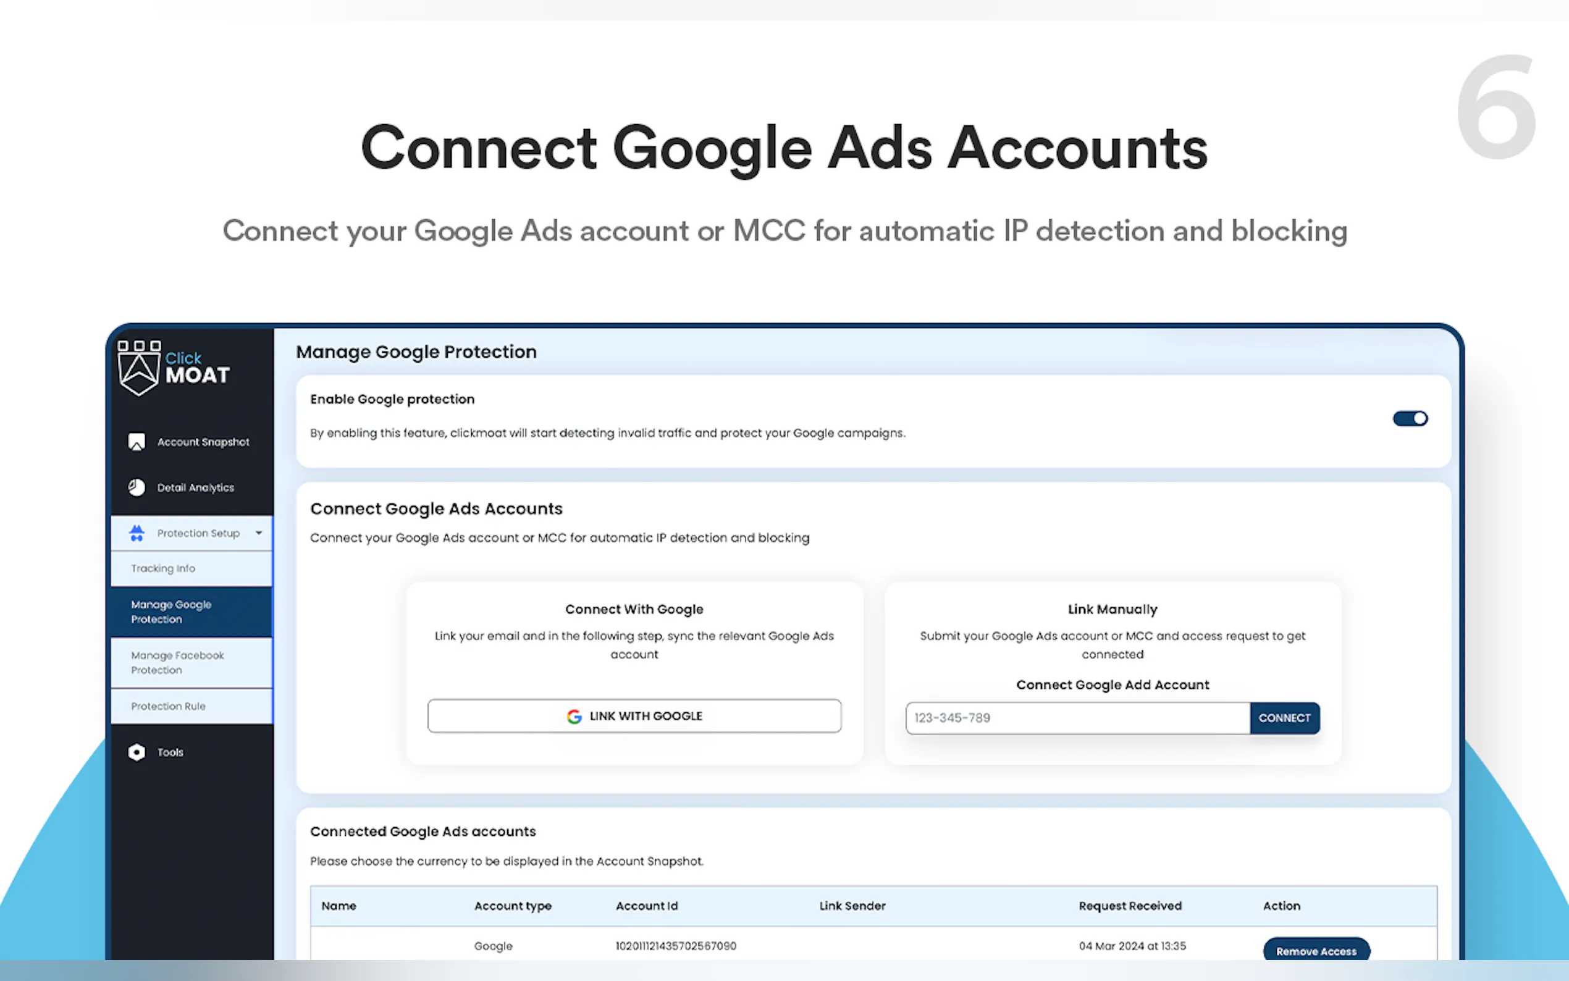Collapse the Protection Setup dropdown arrow

(259, 533)
